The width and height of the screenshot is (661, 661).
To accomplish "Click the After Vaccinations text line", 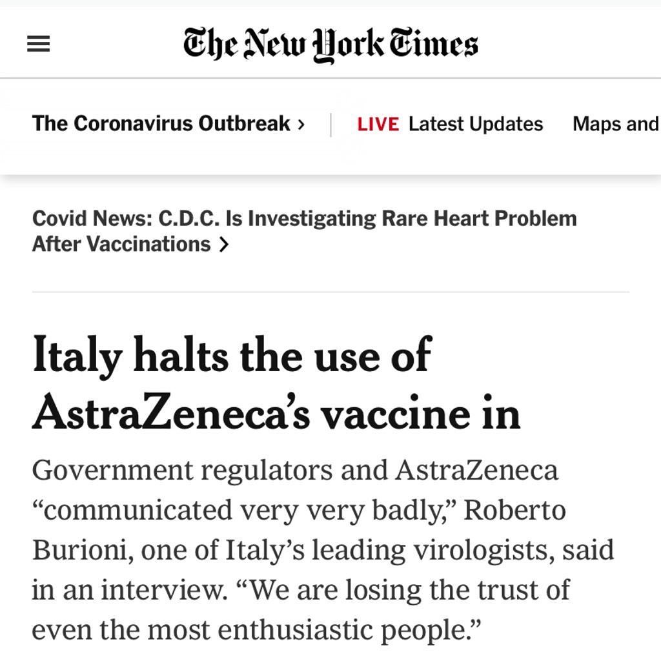I will (x=121, y=244).
